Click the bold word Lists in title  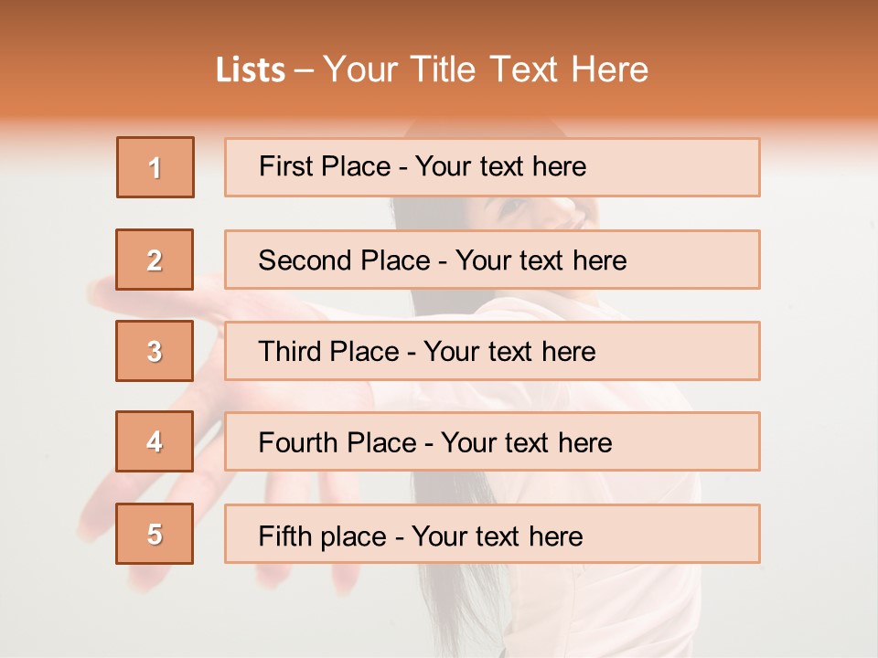(251, 70)
